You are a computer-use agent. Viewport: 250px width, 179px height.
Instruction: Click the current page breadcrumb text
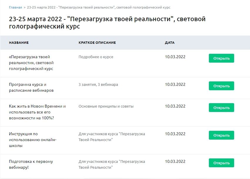point(98,7)
